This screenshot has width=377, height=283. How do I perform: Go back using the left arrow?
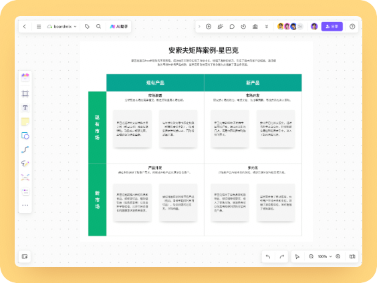25,27
